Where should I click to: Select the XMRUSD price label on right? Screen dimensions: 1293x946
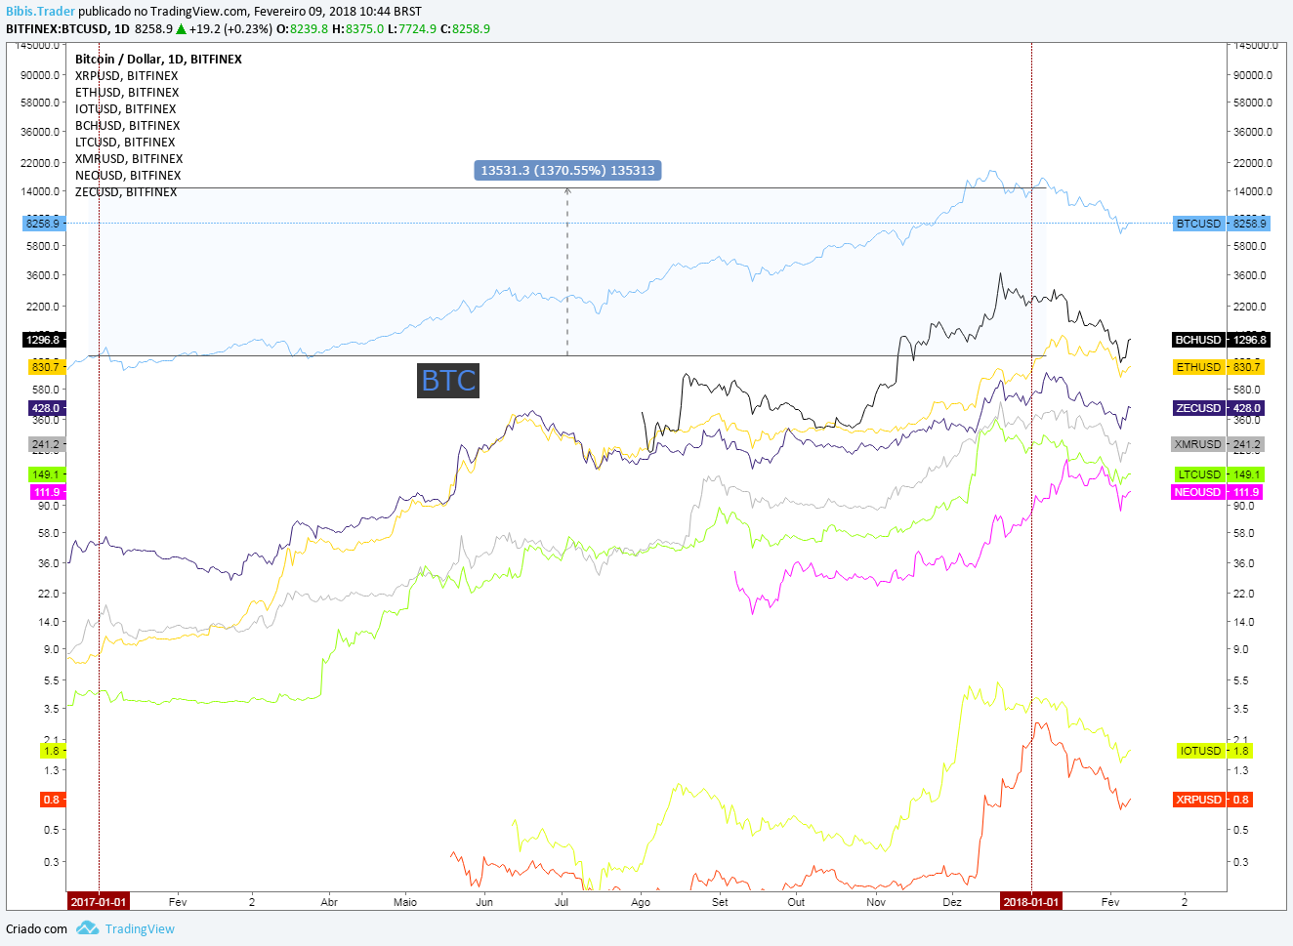coord(1219,444)
